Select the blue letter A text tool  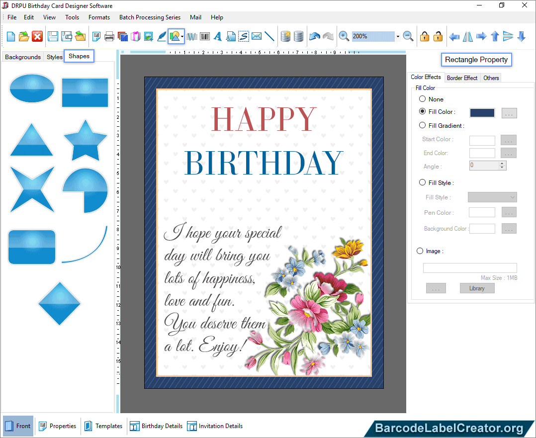[218, 36]
